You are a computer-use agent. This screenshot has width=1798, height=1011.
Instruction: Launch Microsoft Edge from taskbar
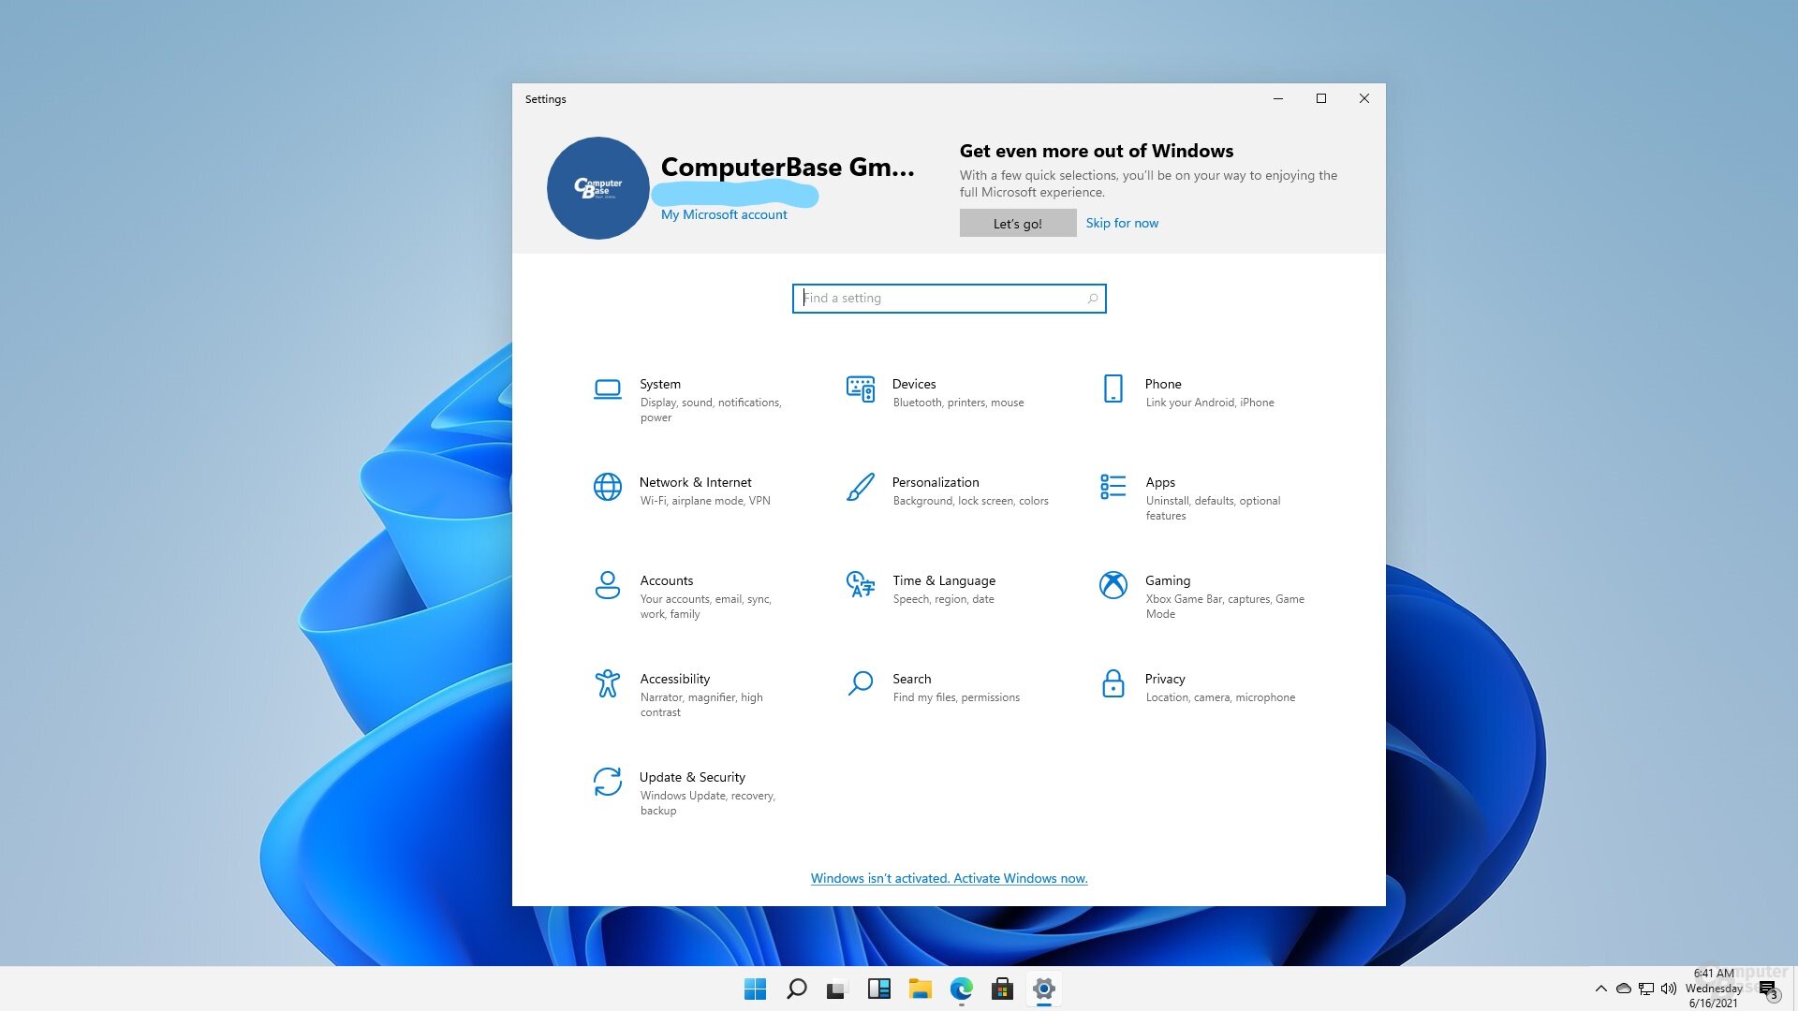tap(961, 989)
